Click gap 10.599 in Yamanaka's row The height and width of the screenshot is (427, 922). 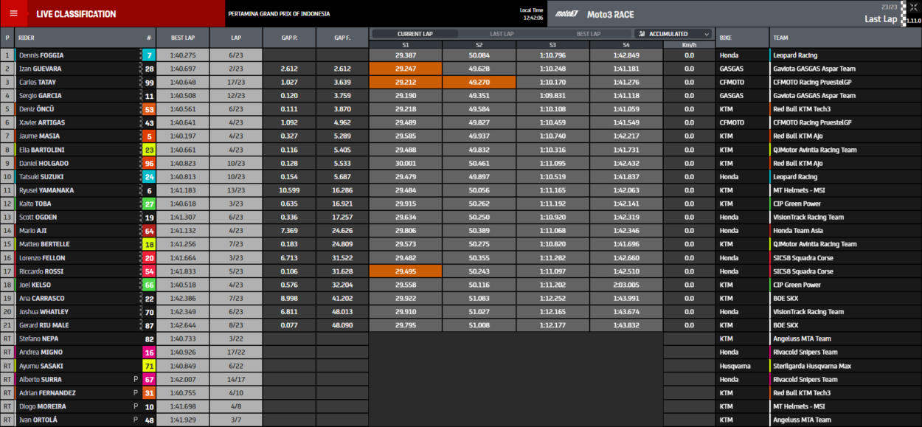(289, 190)
